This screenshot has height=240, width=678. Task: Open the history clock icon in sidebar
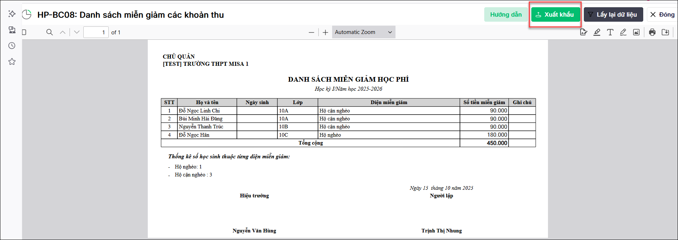pyautogui.click(x=12, y=46)
